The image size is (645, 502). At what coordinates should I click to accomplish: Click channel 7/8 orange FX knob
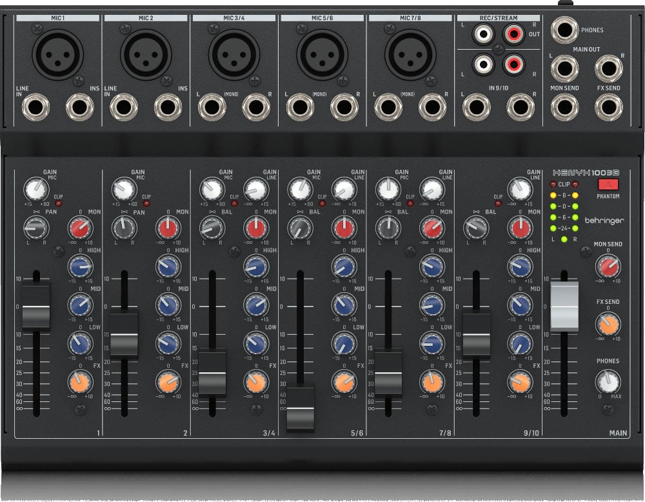pos(432,382)
